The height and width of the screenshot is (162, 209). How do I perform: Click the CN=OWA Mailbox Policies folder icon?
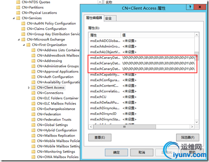(x=33, y=157)
